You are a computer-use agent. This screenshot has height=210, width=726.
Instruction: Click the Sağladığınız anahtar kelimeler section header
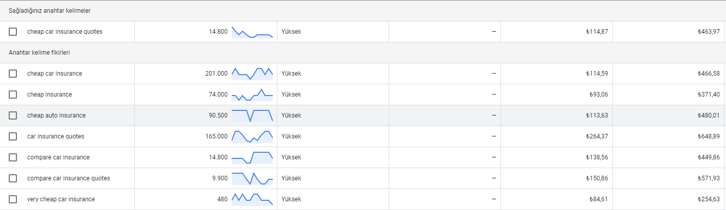tap(50, 11)
